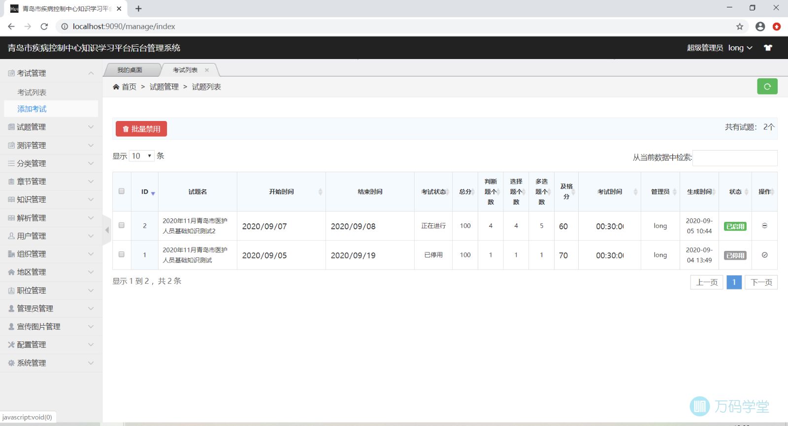Image resolution: width=788 pixels, height=426 pixels.
Task: Go to next page with 下一页
Action: (761, 282)
